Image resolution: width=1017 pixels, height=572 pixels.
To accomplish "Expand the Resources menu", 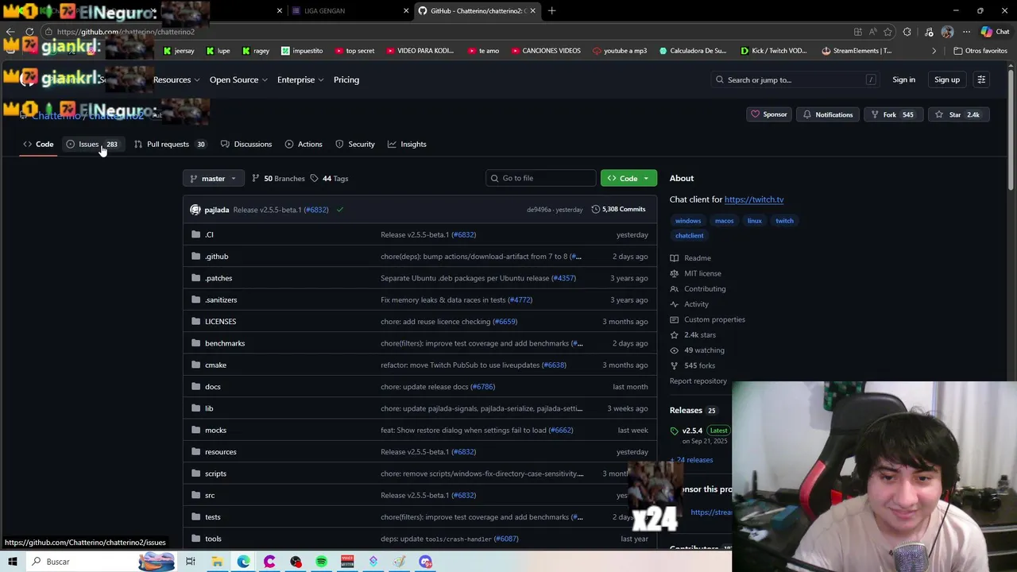I will coord(176,79).
